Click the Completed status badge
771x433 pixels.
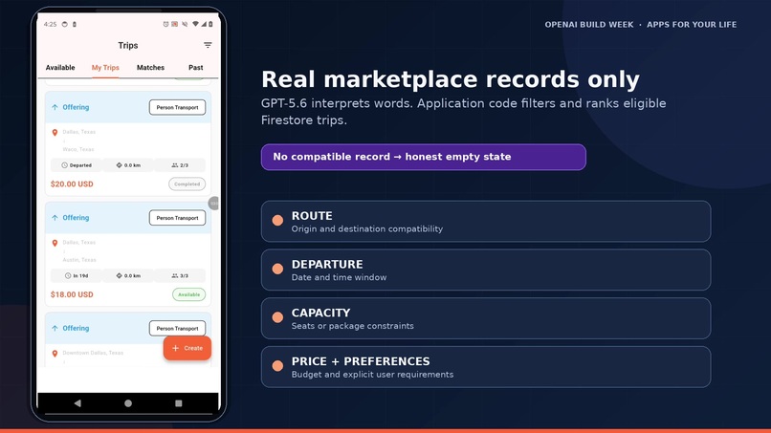point(187,184)
